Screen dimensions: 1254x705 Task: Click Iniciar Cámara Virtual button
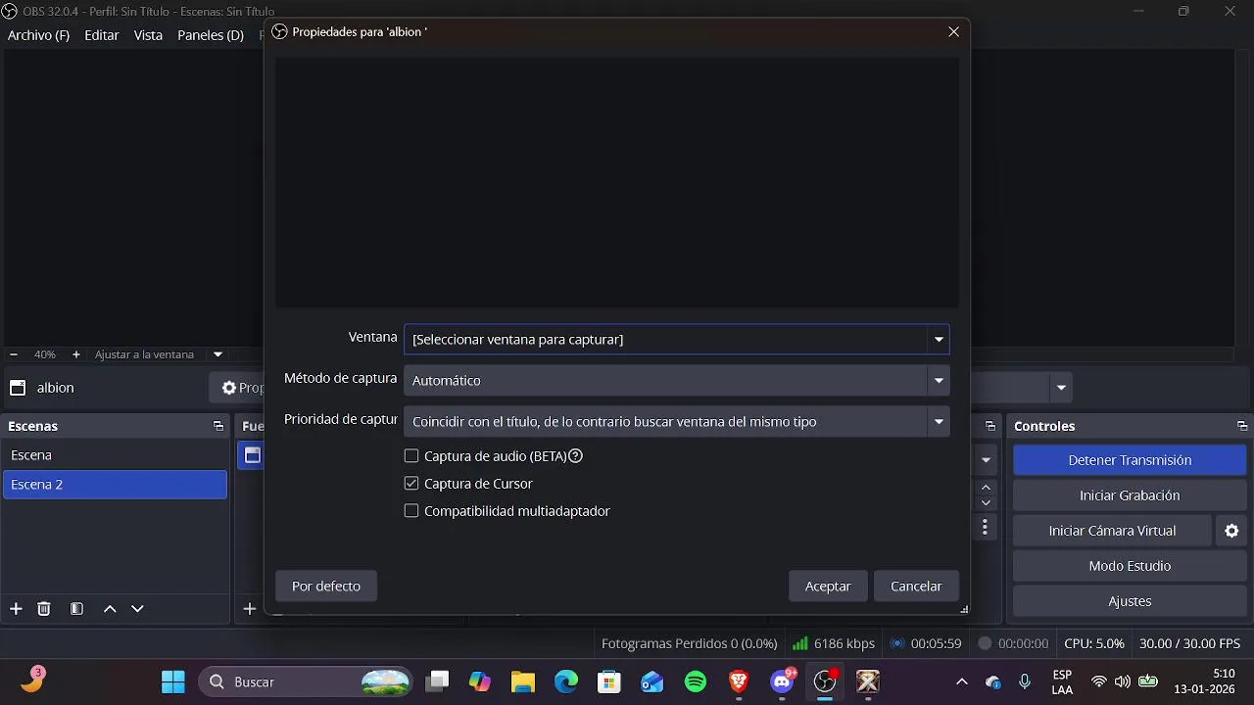[1112, 531]
